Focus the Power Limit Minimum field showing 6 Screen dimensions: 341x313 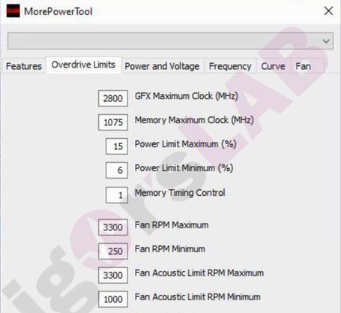(117, 170)
